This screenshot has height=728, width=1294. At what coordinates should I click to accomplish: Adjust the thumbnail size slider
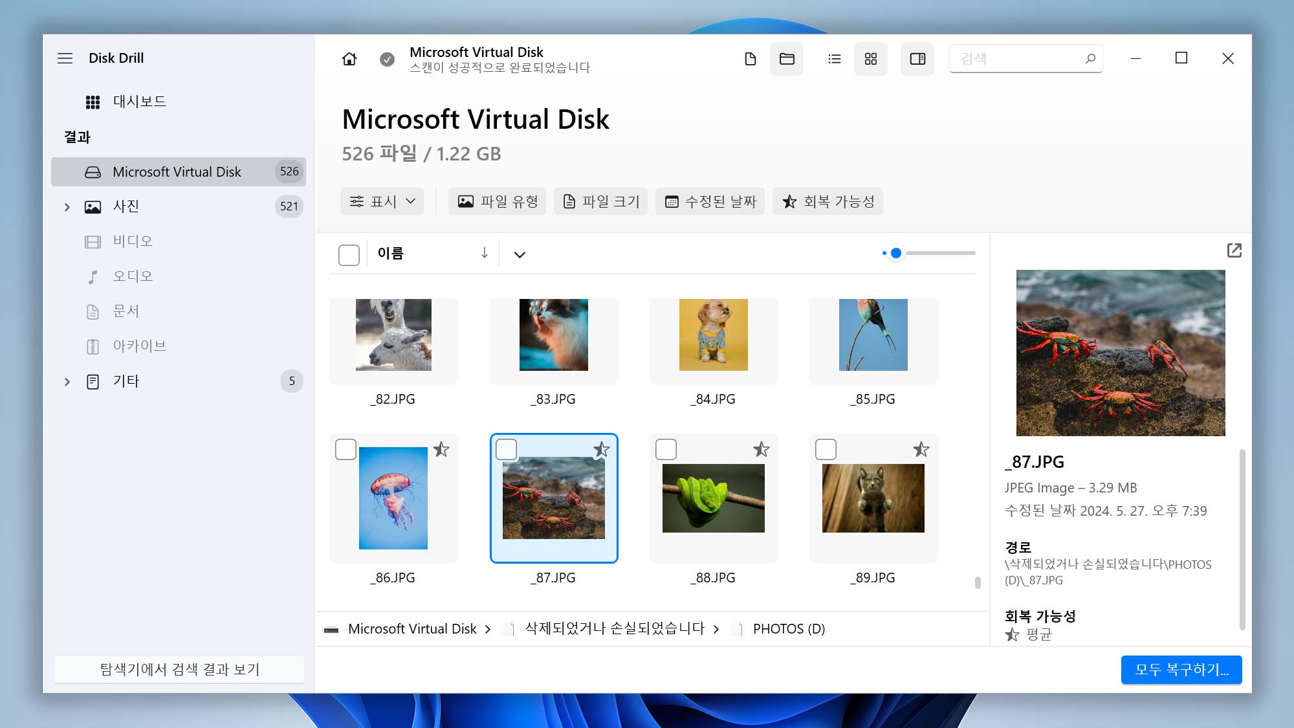tap(896, 253)
